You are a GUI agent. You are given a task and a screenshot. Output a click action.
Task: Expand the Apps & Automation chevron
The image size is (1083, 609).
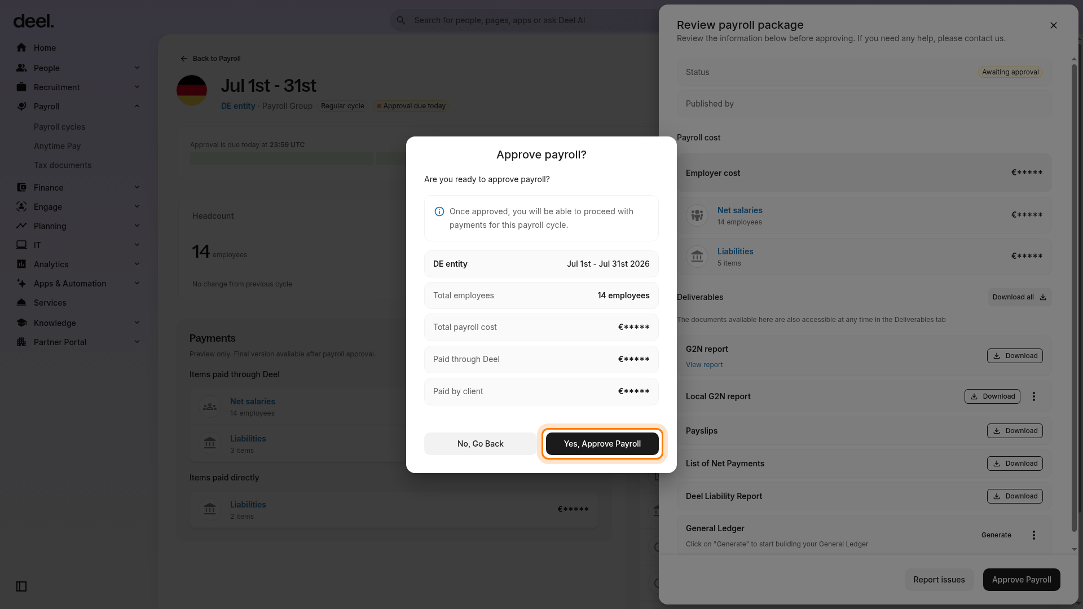[x=137, y=284]
